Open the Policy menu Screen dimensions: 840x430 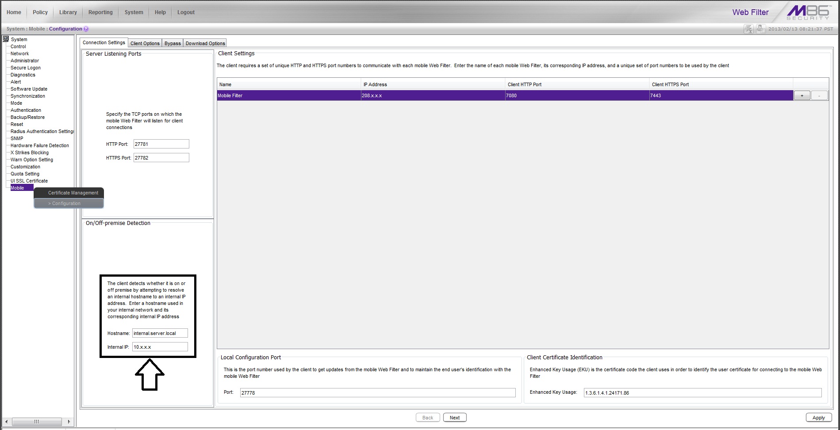click(x=40, y=12)
